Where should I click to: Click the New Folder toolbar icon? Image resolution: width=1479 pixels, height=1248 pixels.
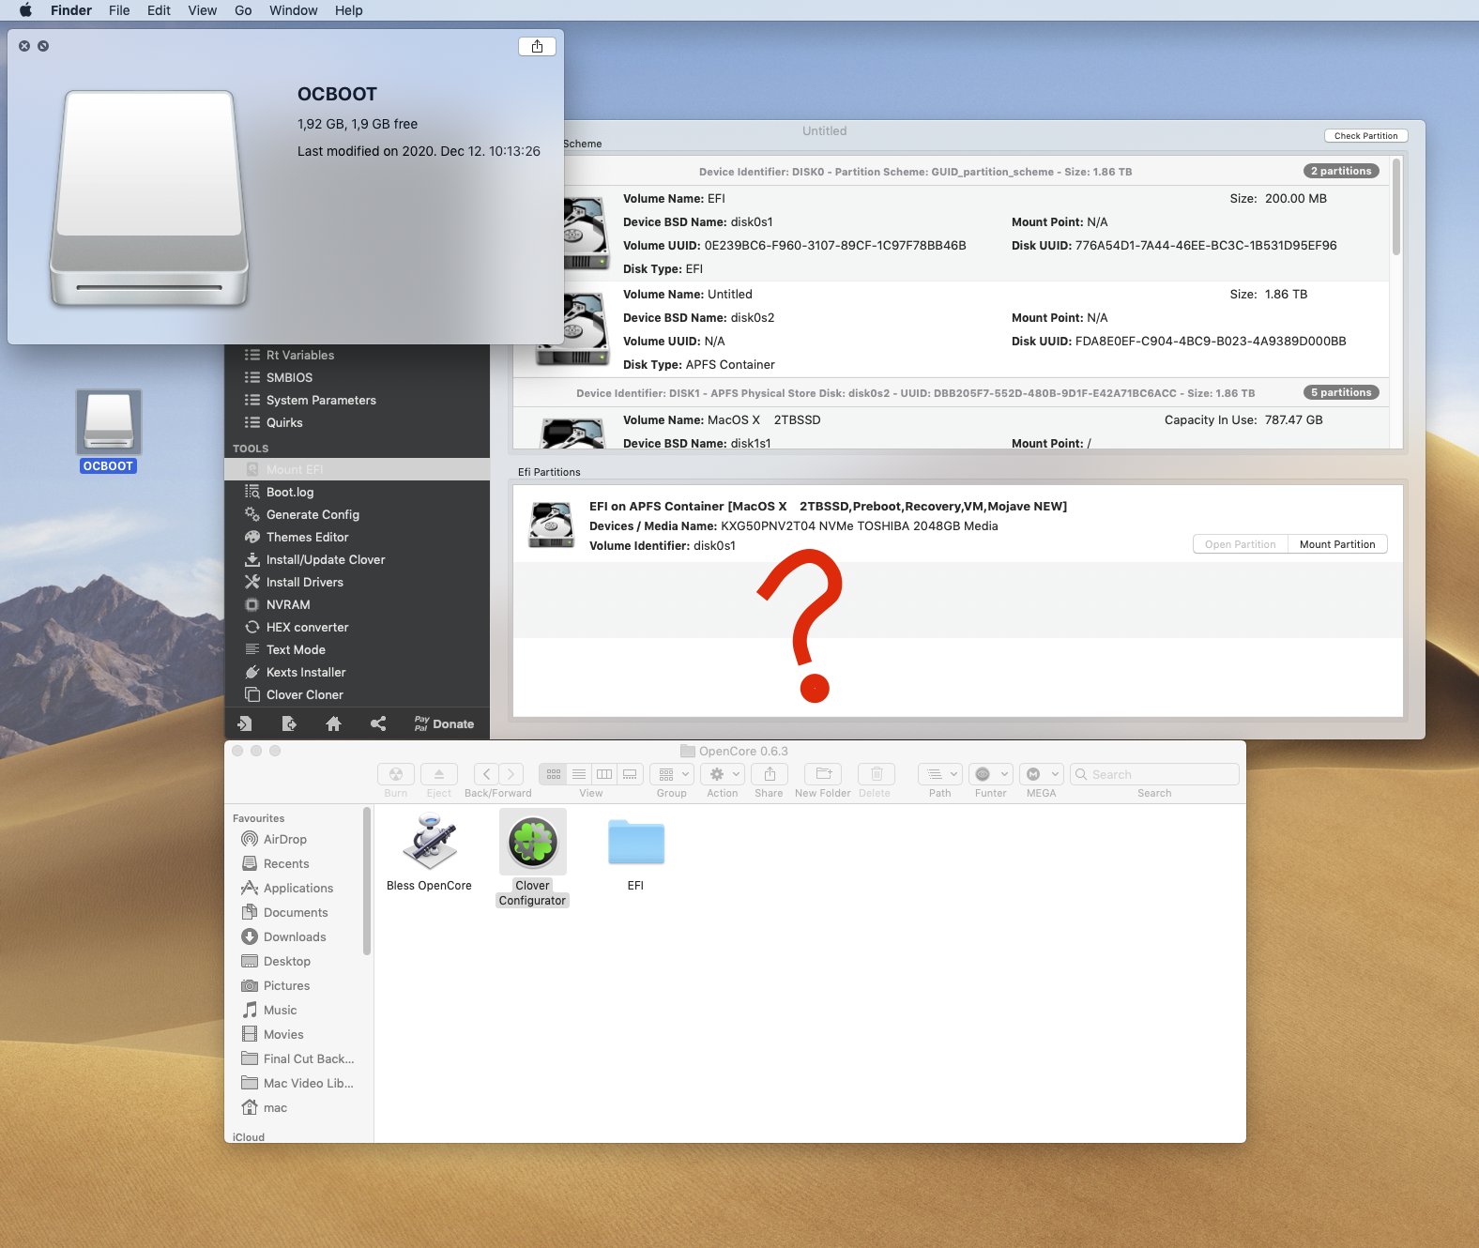(x=823, y=774)
